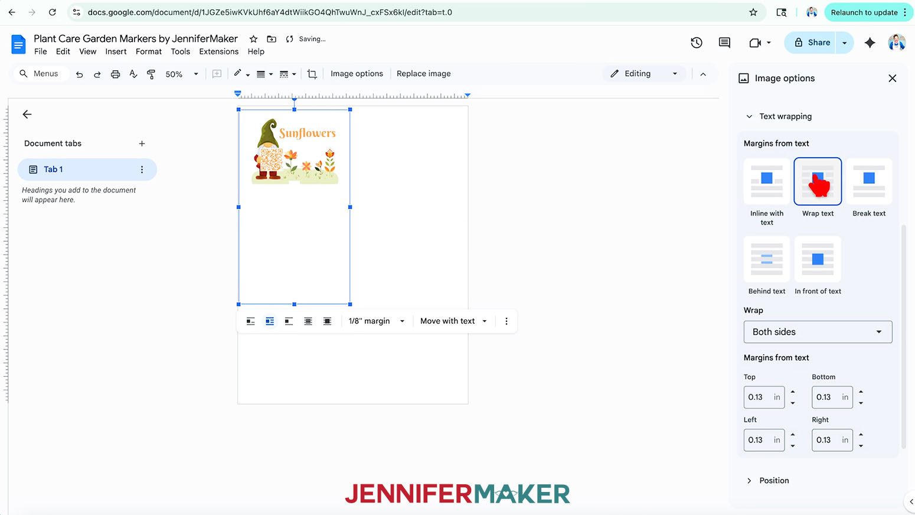Bookmark page with star in address bar

pos(753,12)
